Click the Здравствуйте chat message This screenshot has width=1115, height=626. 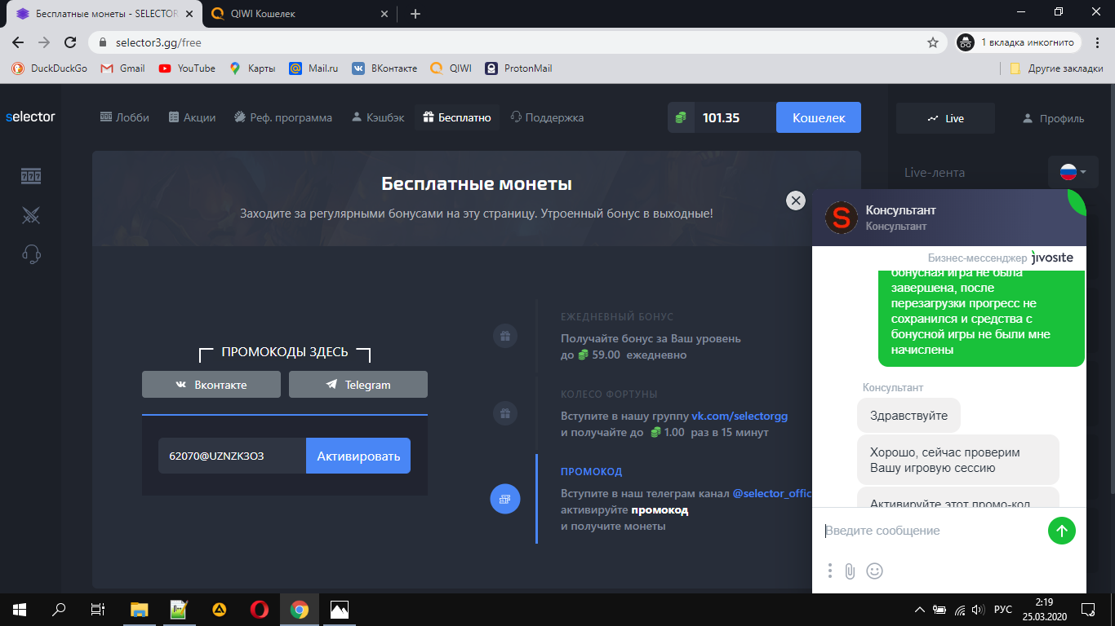point(908,416)
